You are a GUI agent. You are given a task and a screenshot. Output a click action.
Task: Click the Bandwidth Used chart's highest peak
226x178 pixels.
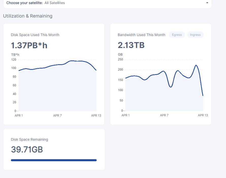196,66
